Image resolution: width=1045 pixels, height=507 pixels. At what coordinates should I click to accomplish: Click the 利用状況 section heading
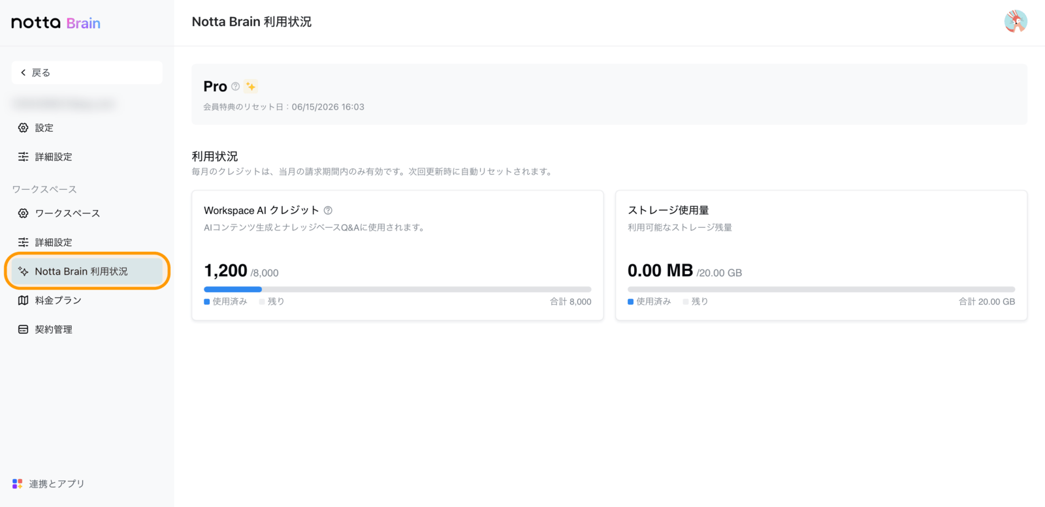pyautogui.click(x=215, y=157)
